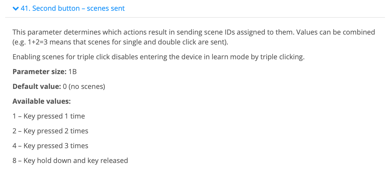Click the "1B" parameter size value
The width and height of the screenshot is (387, 172).
point(73,71)
